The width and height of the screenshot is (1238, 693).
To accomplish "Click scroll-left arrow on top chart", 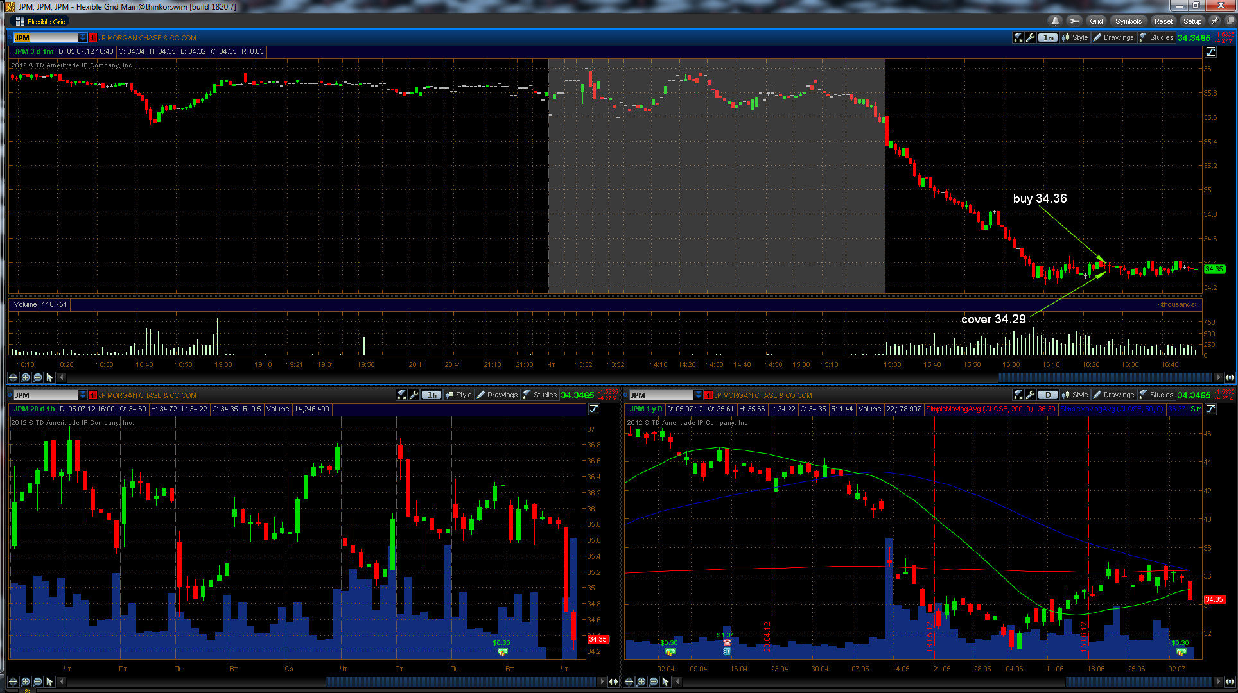I will (x=62, y=377).
